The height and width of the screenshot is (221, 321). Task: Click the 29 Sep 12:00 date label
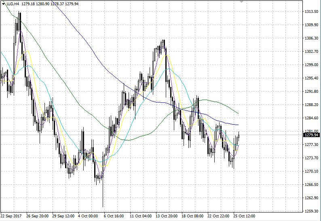coord(63,216)
